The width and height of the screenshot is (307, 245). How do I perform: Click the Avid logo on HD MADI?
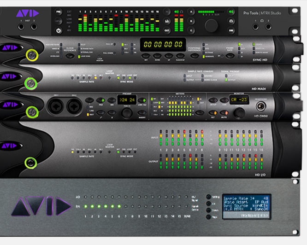(9, 76)
